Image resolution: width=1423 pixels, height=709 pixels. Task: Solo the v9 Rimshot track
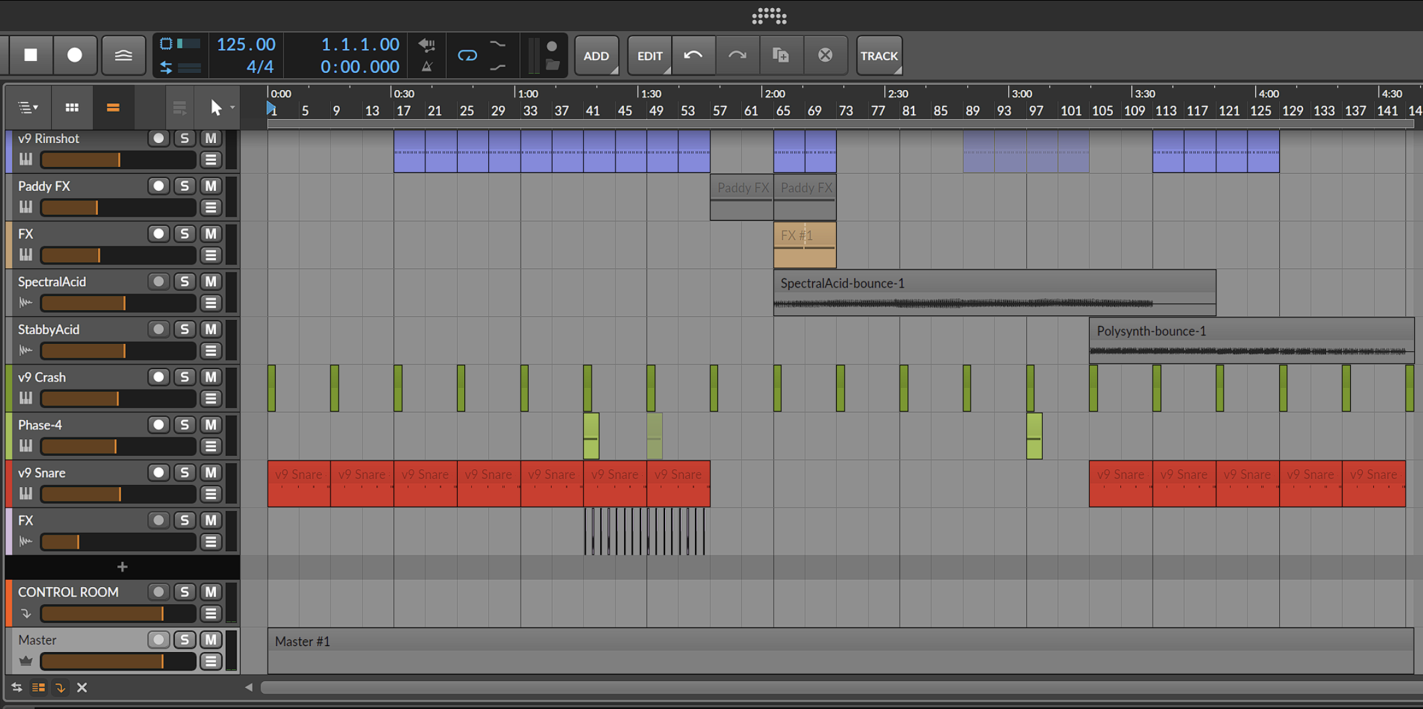click(185, 138)
